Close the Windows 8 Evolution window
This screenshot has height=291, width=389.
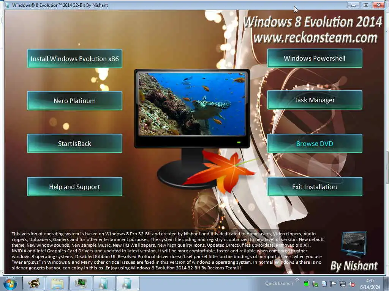[x=379, y=5]
